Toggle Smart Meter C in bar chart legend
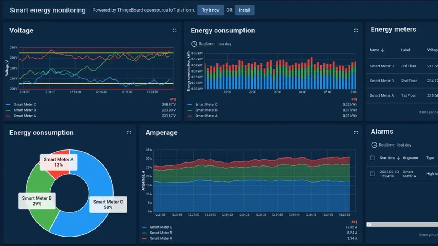438x246 pixels. (x=206, y=104)
